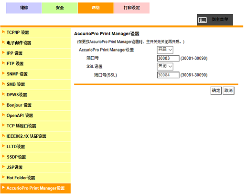Go to IPP 设置 in the sidebar
This screenshot has width=247, height=194.
point(35,53)
